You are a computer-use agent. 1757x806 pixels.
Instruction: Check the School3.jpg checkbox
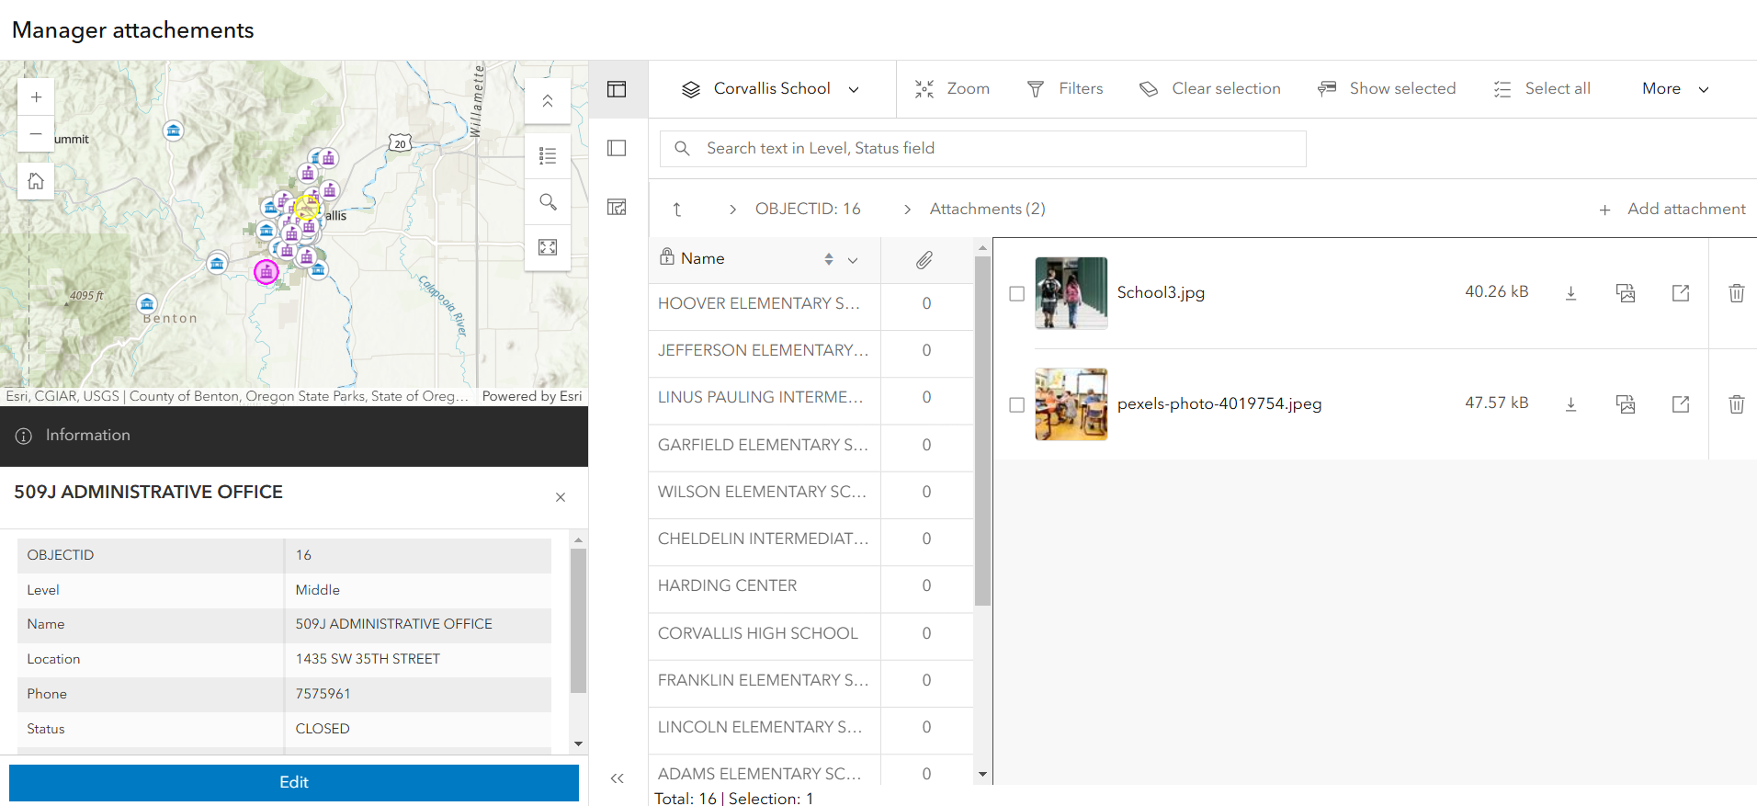click(x=1016, y=293)
